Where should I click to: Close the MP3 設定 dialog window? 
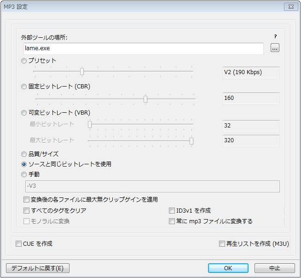click(x=291, y=7)
